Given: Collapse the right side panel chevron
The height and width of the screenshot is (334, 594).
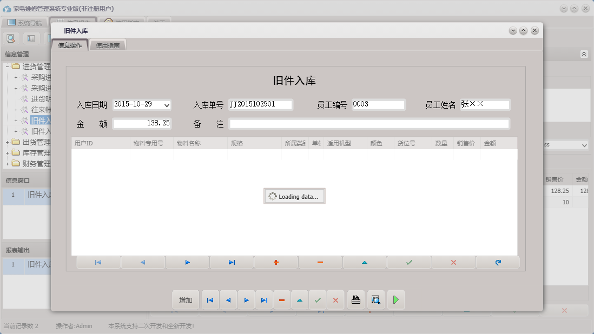Looking at the screenshot, I should point(583,54).
